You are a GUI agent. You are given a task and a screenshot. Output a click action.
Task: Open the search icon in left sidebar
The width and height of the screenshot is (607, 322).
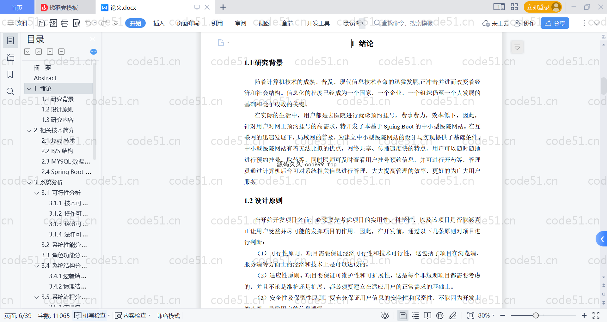(10, 92)
